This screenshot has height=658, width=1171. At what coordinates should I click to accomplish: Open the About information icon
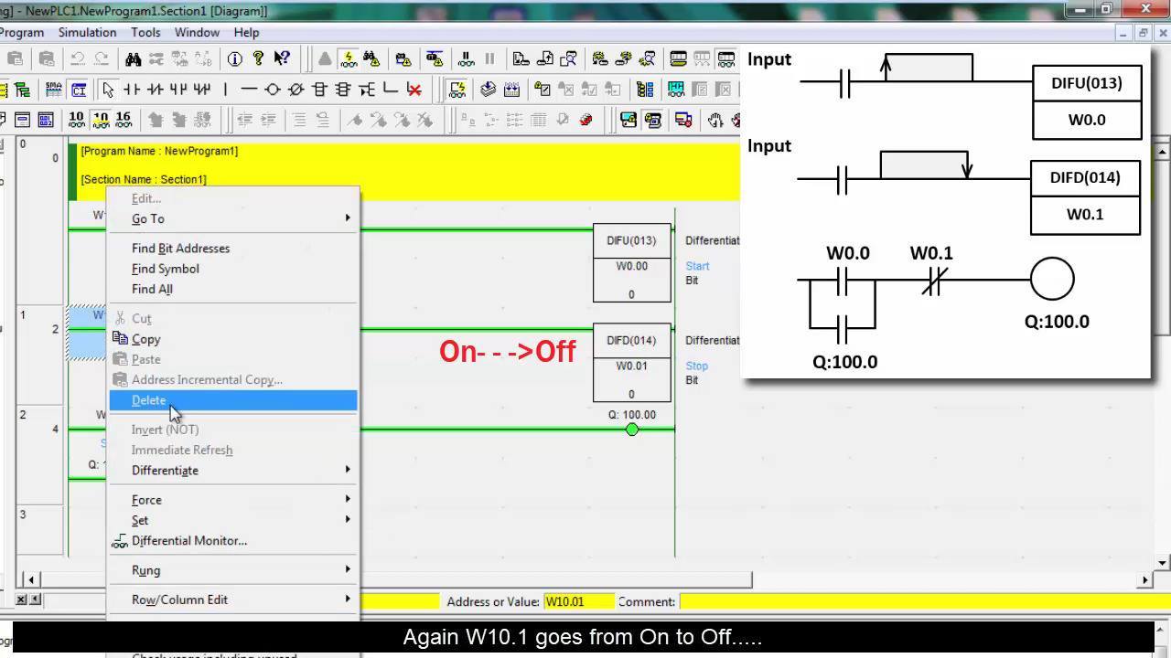coord(235,58)
